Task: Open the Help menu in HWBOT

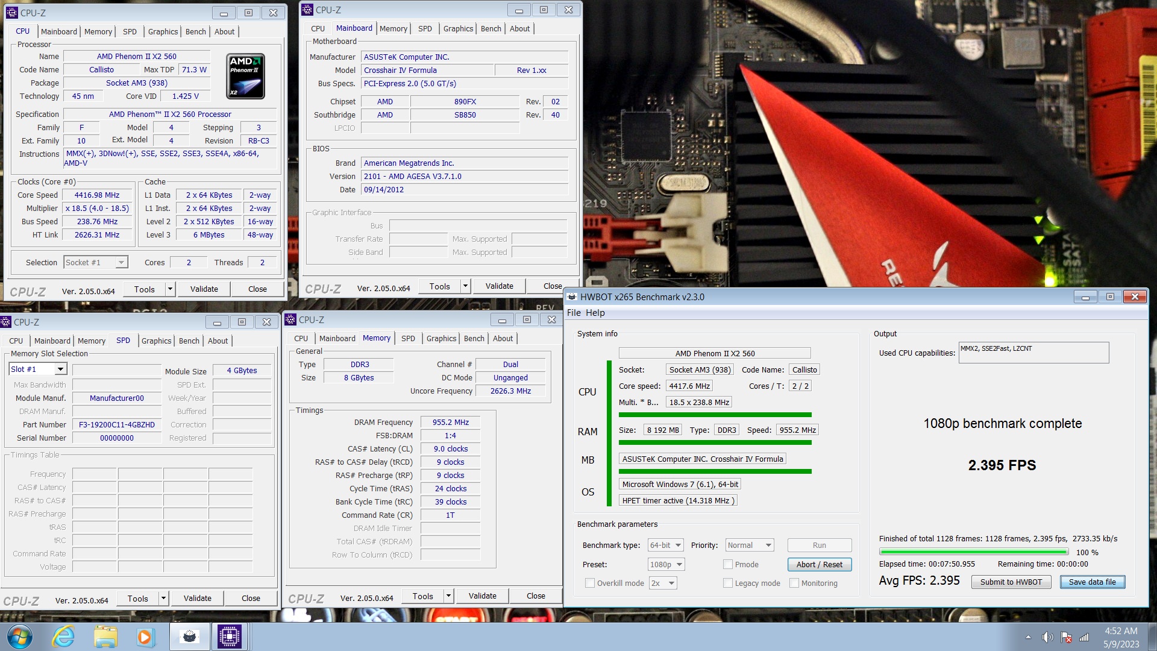Action: coord(595,312)
